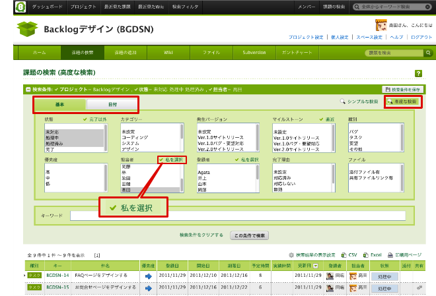Click the キーワード input field
Image resolution: width=436 pixels, height=296 pixels.
click(238, 216)
